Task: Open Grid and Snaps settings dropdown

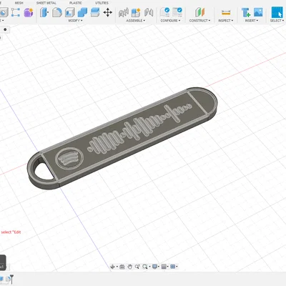Action: pos(165,267)
